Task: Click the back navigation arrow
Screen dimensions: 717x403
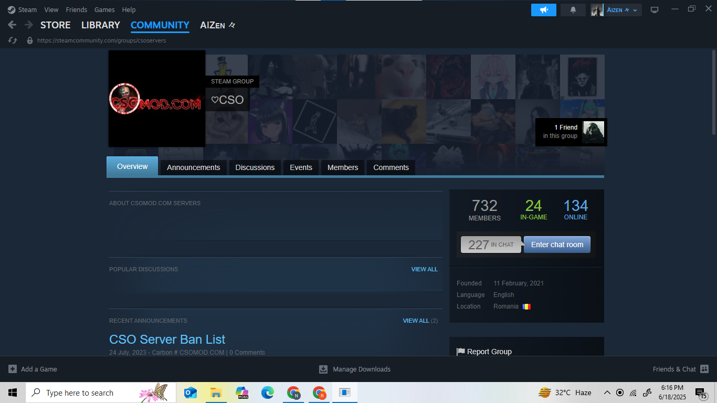Action: (12, 25)
